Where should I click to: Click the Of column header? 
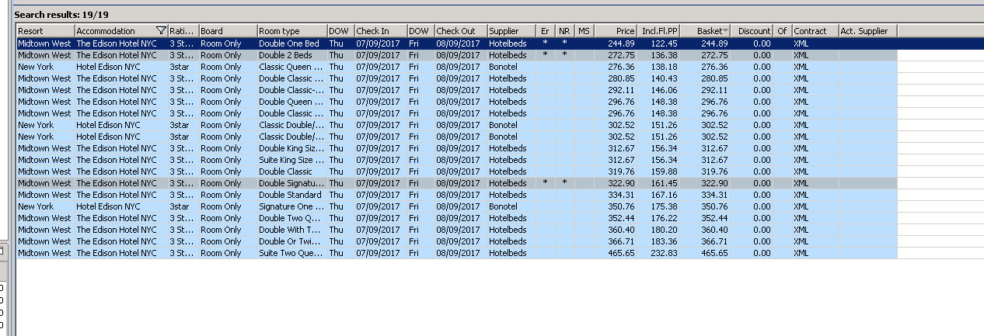click(783, 31)
